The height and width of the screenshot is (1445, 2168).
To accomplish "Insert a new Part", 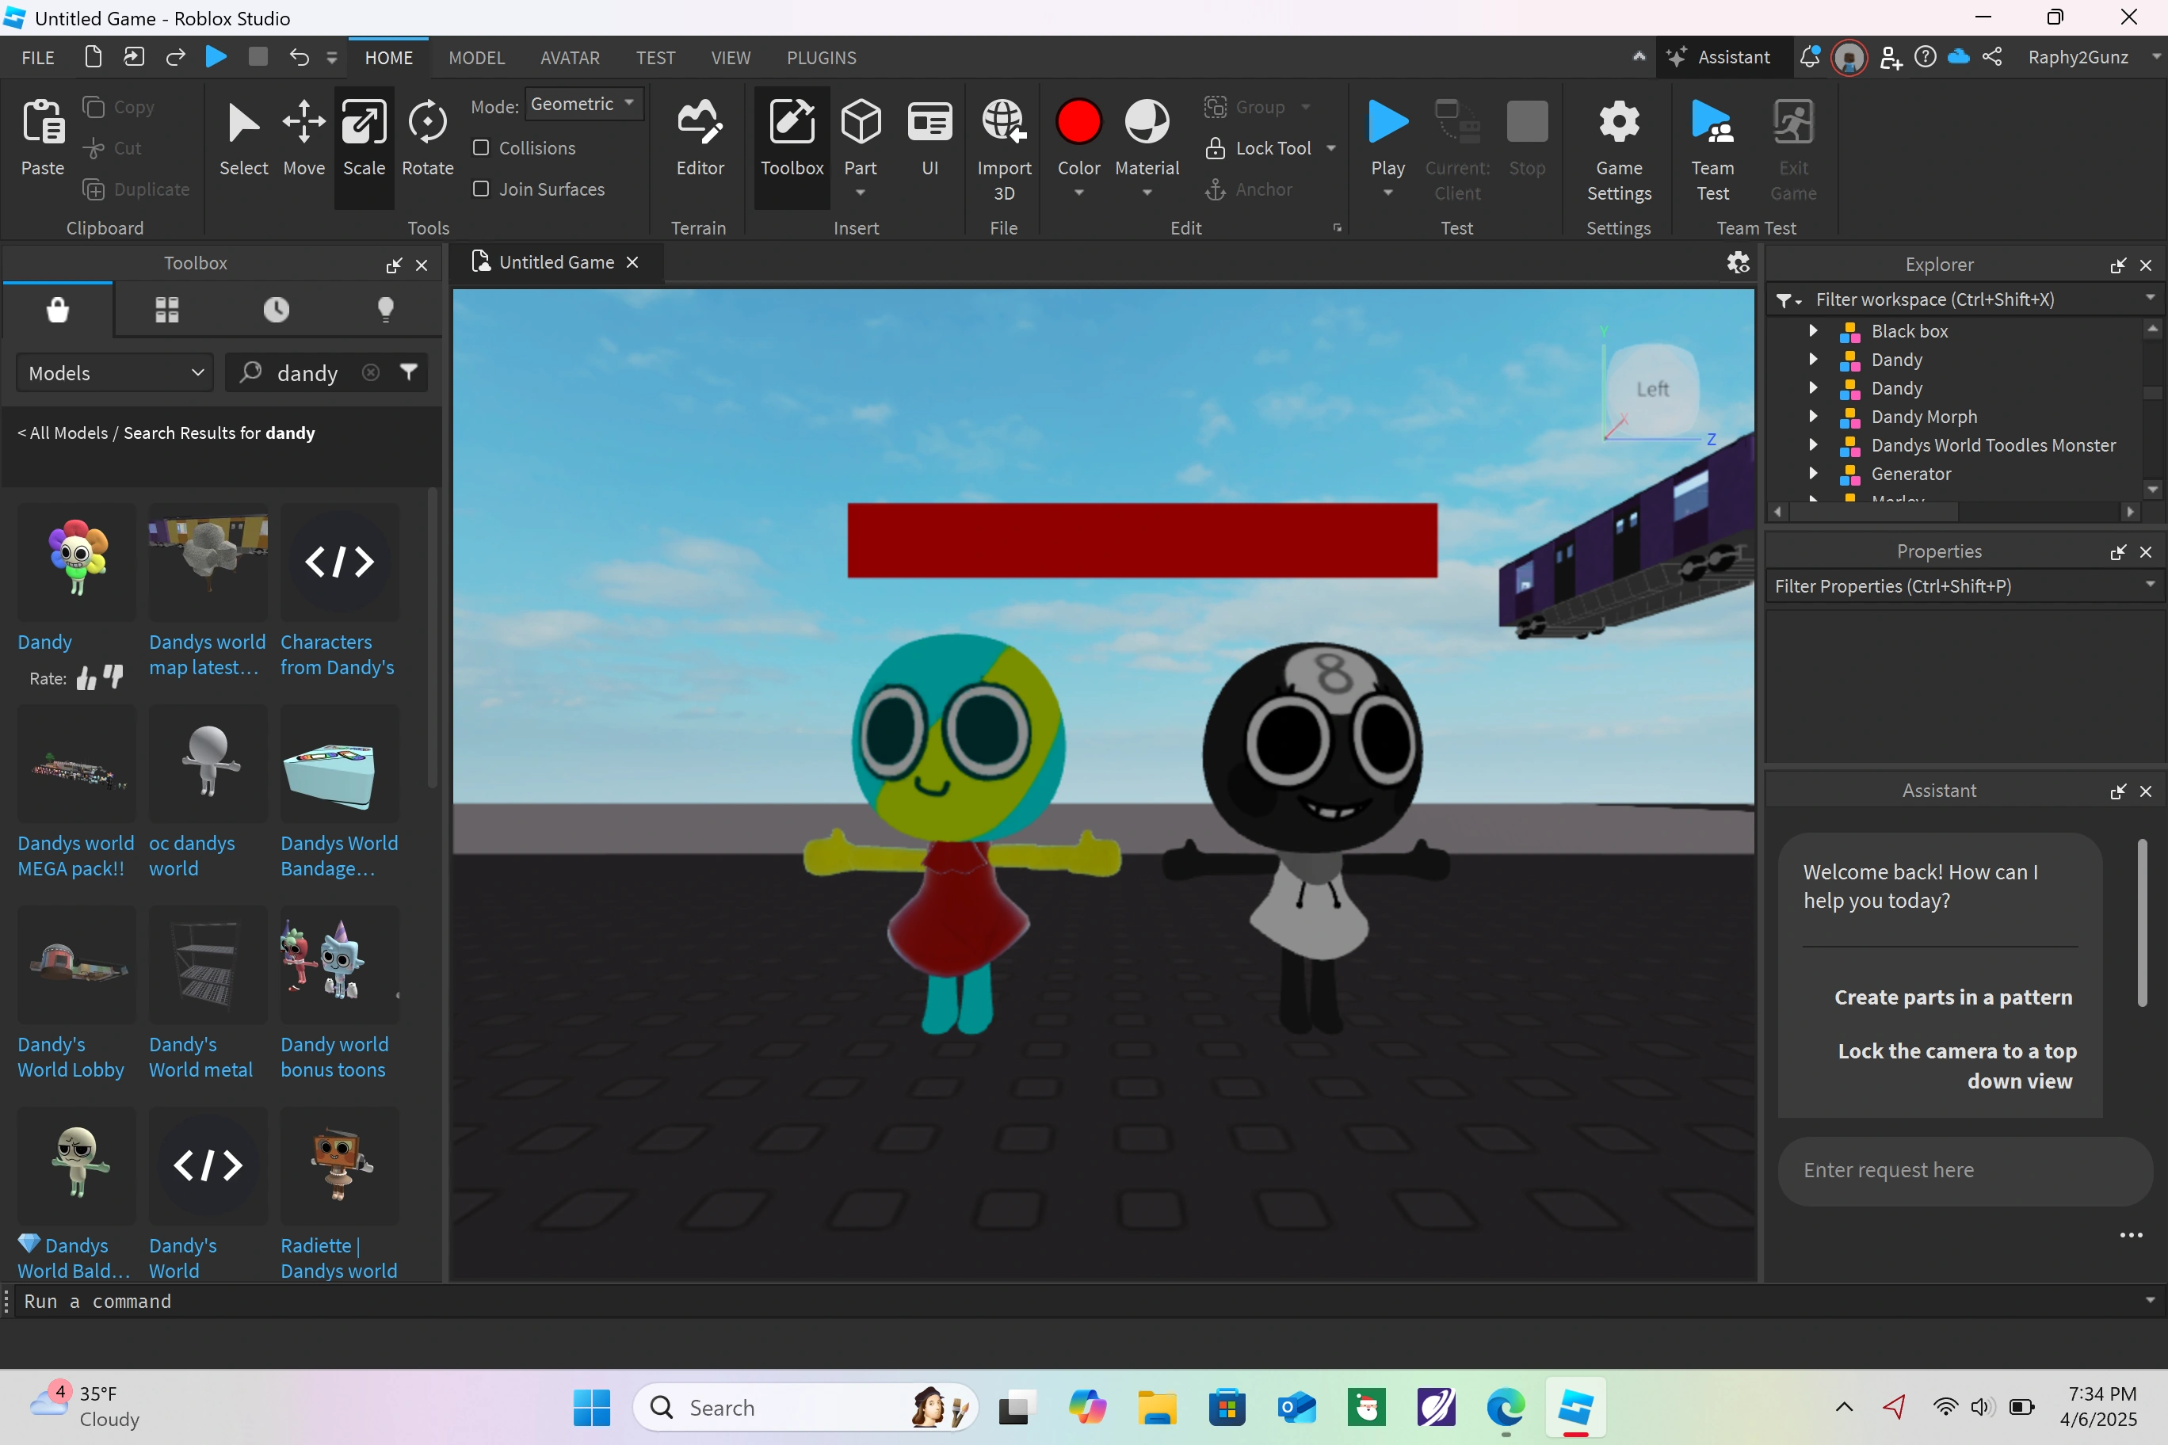I will [860, 124].
